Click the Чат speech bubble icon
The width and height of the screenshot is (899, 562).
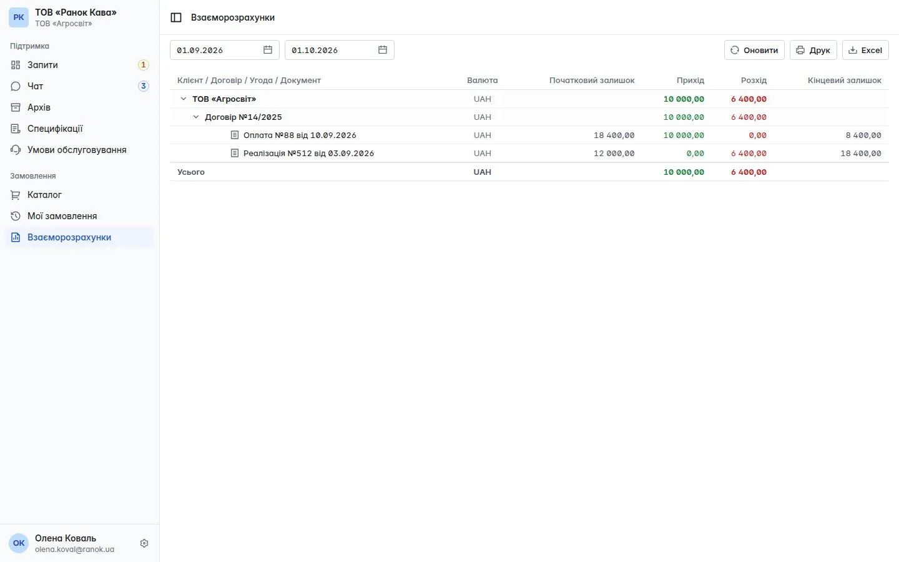tap(16, 86)
